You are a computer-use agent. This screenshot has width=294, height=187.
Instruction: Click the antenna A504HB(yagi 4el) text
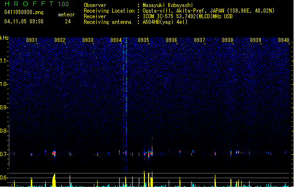coord(165,22)
